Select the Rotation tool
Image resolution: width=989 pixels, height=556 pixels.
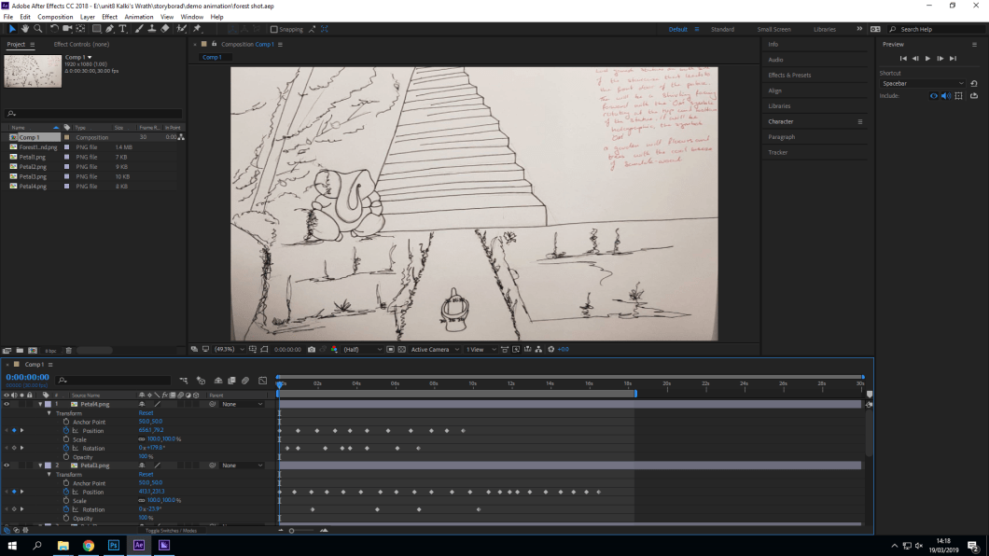(x=54, y=29)
